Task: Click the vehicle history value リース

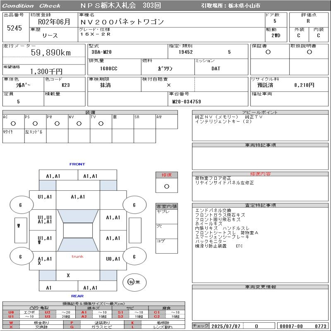Action: click(x=50, y=36)
